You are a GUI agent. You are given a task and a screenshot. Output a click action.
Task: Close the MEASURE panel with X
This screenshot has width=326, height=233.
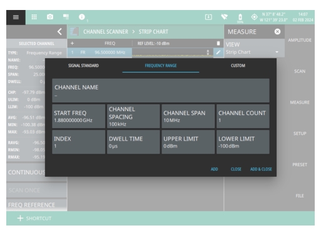(x=277, y=32)
